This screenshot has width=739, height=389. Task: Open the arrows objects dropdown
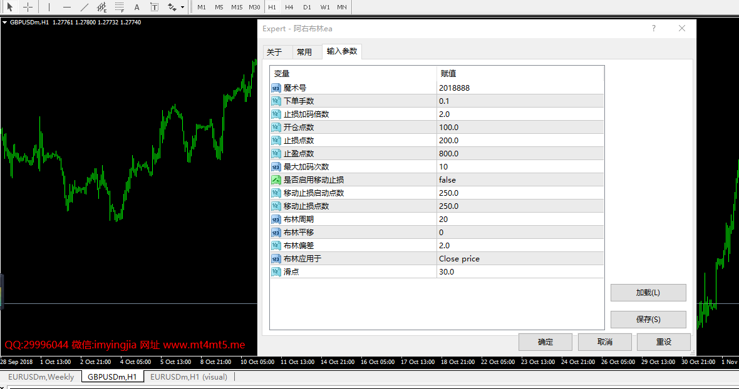click(182, 7)
